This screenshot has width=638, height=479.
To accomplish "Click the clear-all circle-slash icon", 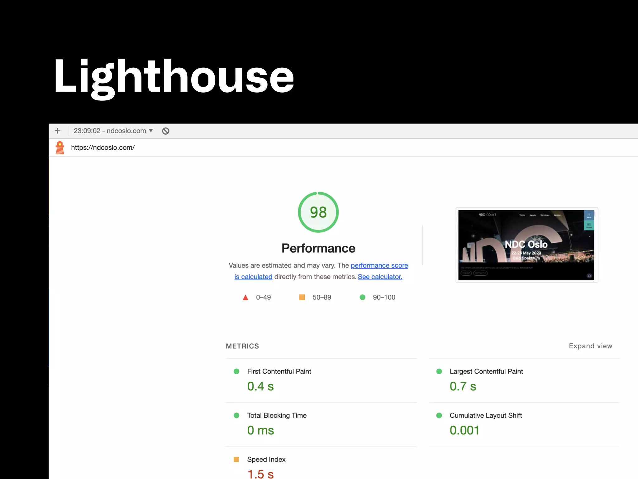I will [x=166, y=131].
